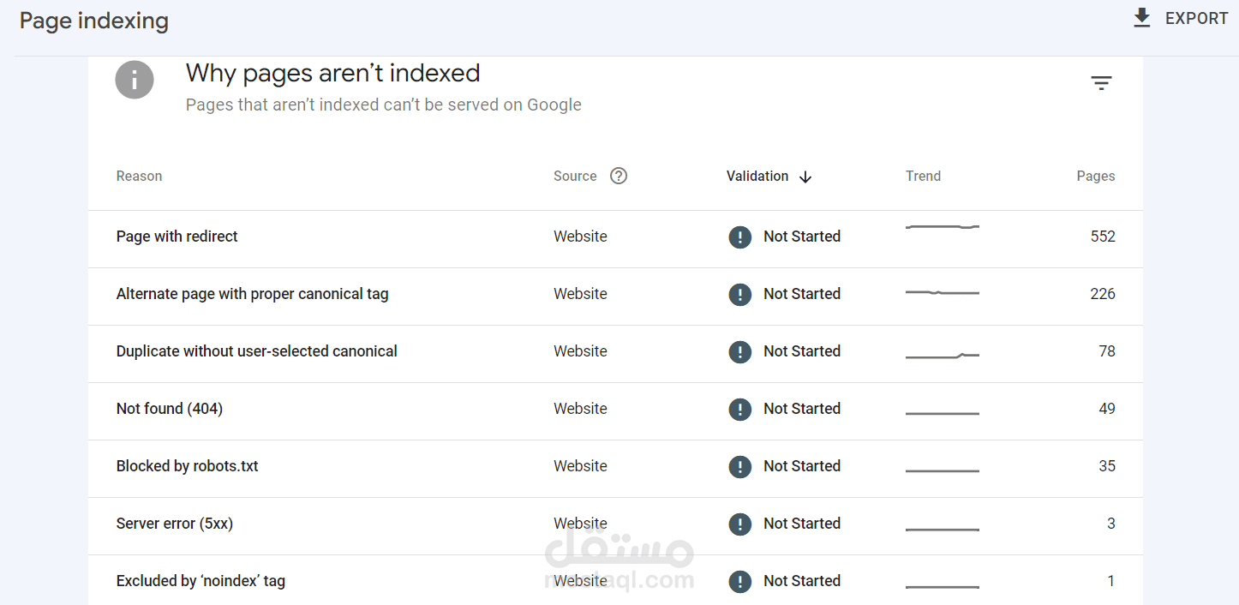The height and width of the screenshot is (605, 1239).
Task: Click the EXPORT button label
Action: click(x=1196, y=19)
